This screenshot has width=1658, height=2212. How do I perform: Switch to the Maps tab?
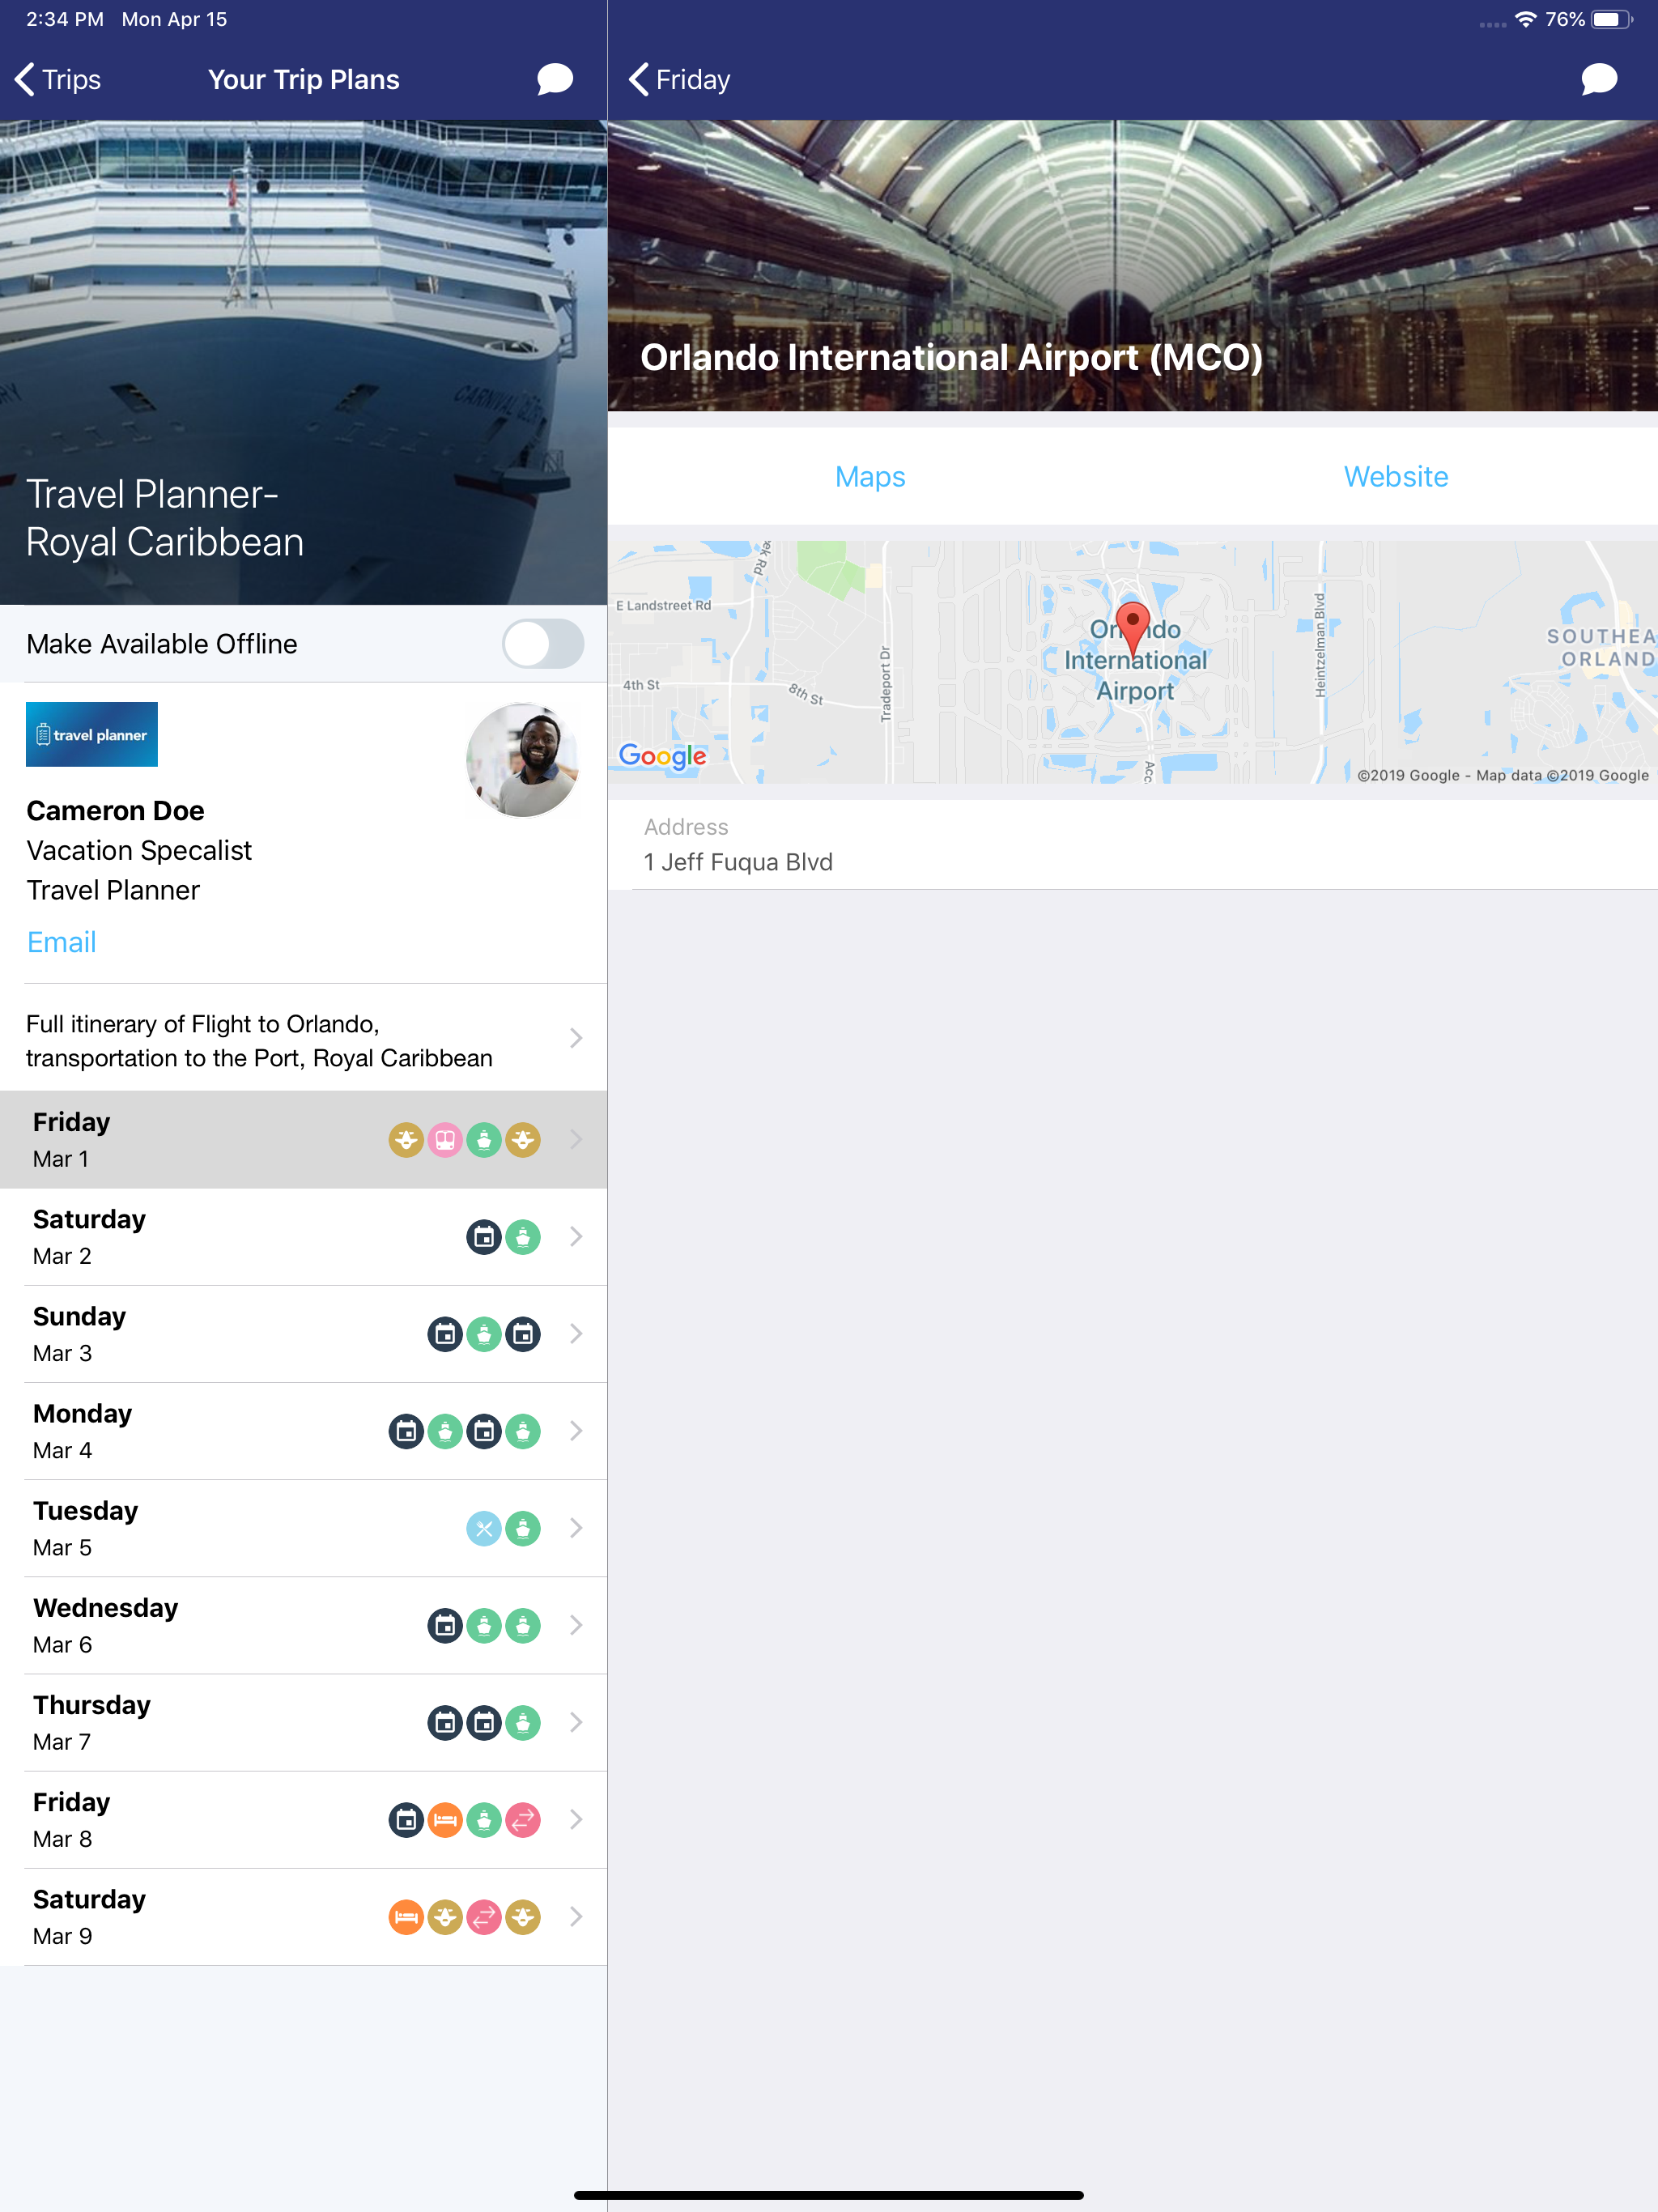[x=870, y=477]
